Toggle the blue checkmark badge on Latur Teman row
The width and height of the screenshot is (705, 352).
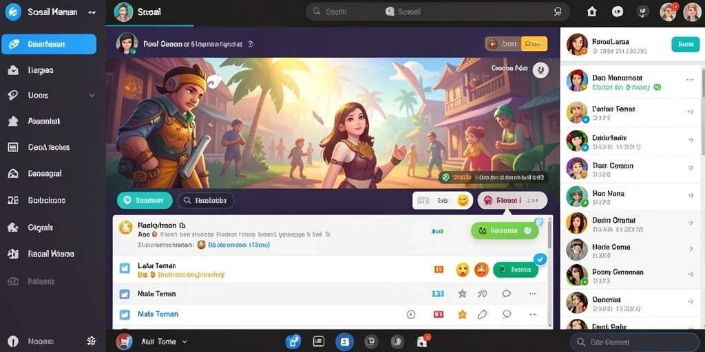(x=540, y=259)
